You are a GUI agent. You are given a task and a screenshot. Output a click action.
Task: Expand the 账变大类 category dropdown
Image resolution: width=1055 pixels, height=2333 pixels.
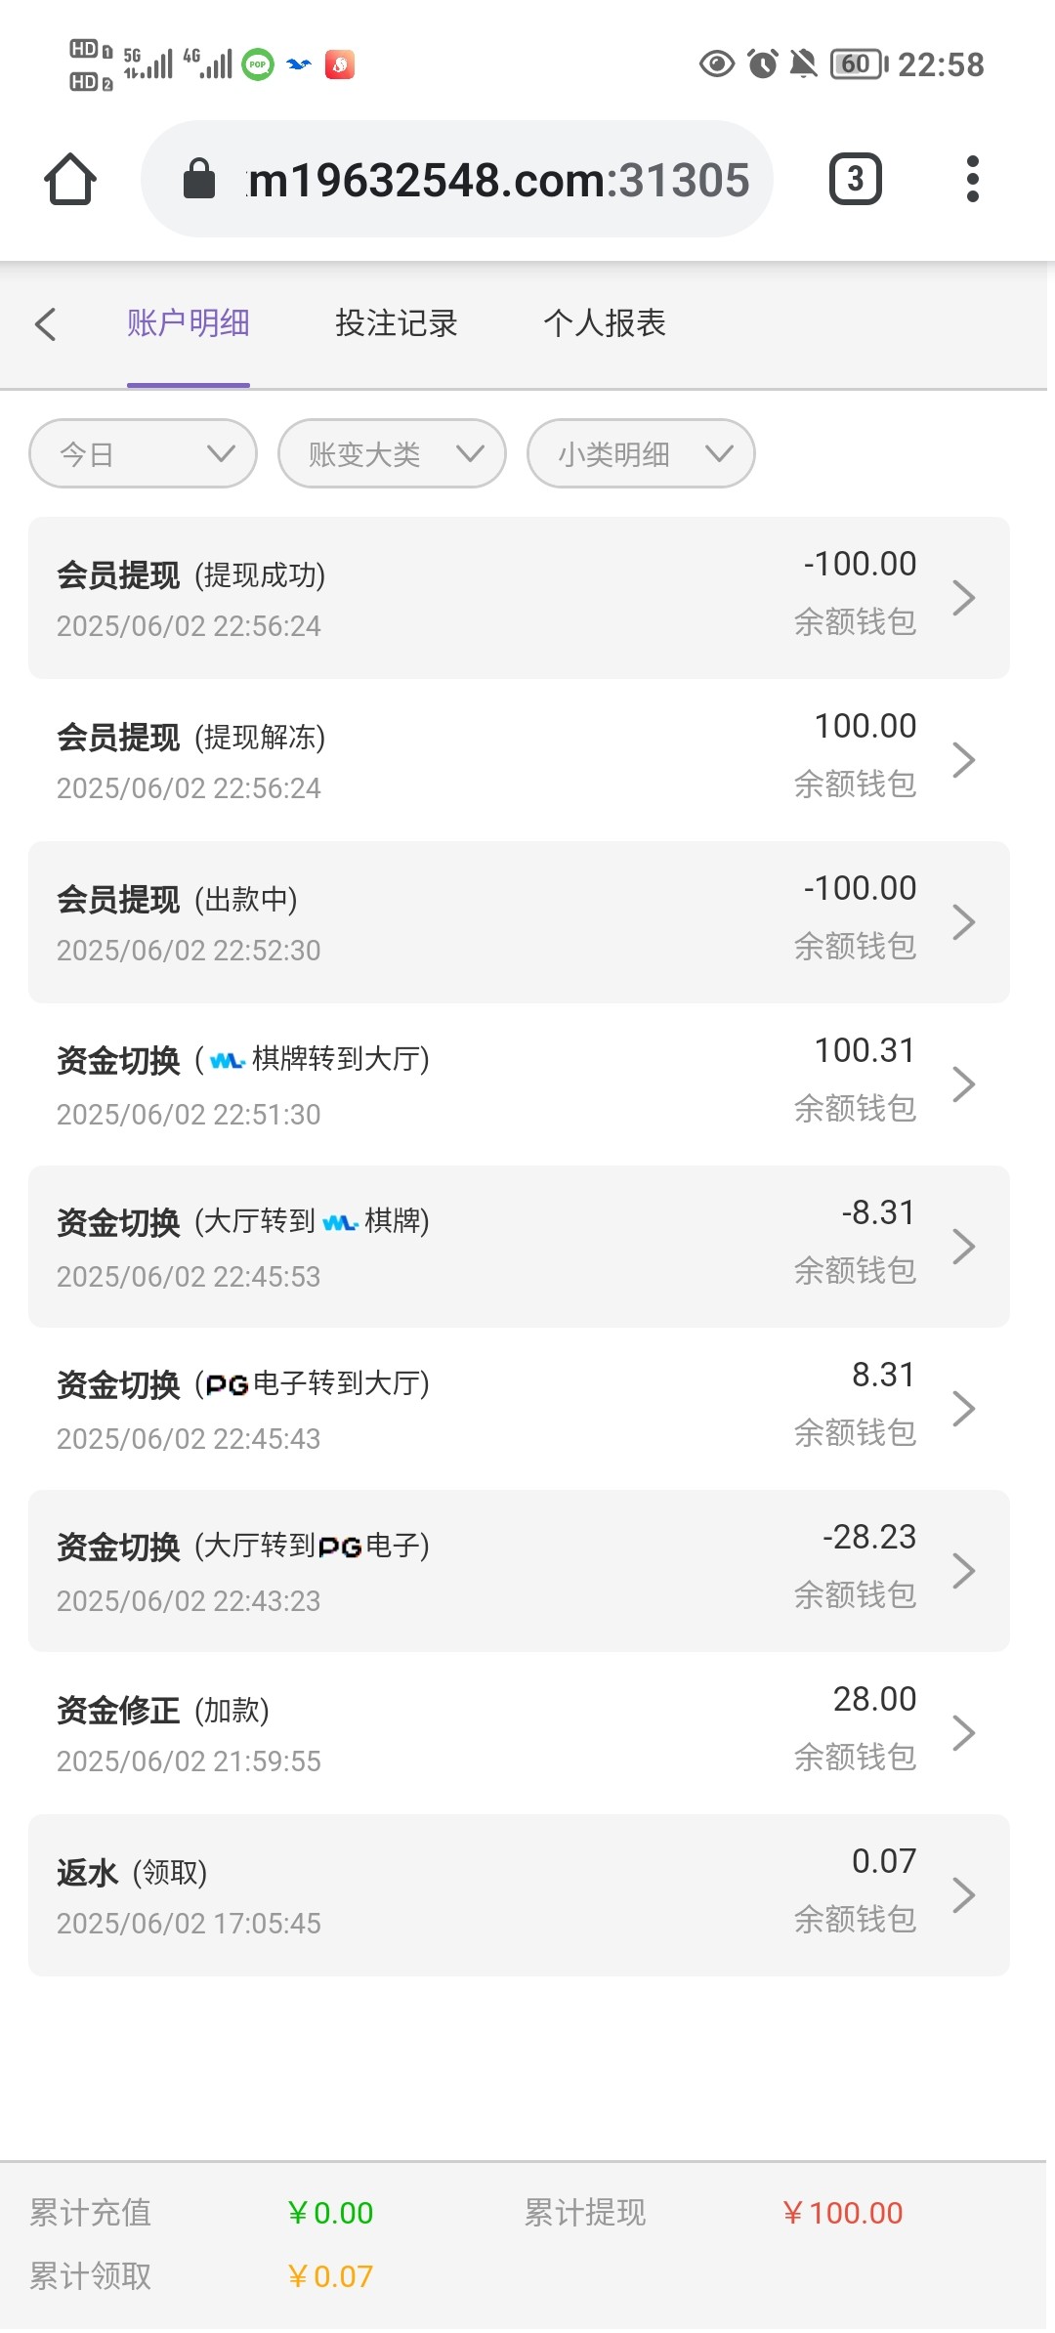point(392,454)
